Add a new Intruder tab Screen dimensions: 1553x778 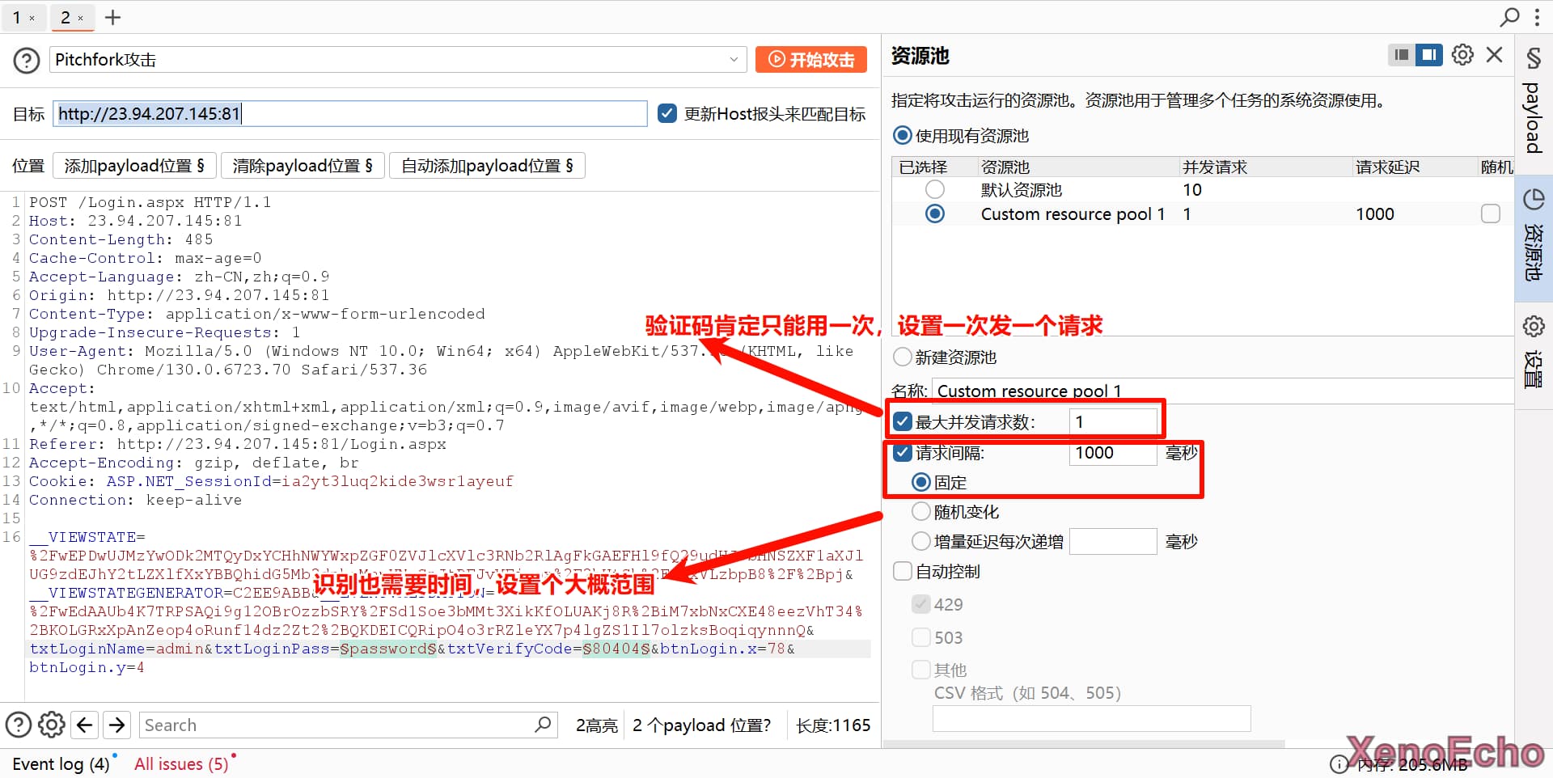113,18
